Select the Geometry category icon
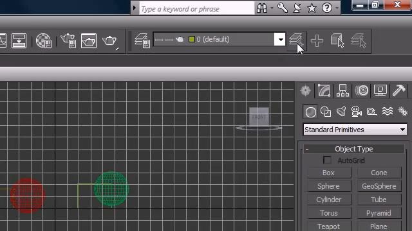Image resolution: width=412 pixels, height=231 pixels. (x=310, y=112)
